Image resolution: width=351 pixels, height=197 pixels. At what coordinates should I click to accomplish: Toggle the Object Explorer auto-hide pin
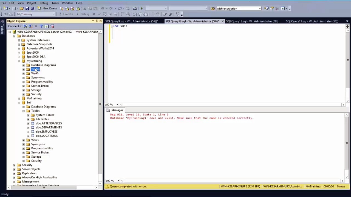click(x=97, y=21)
